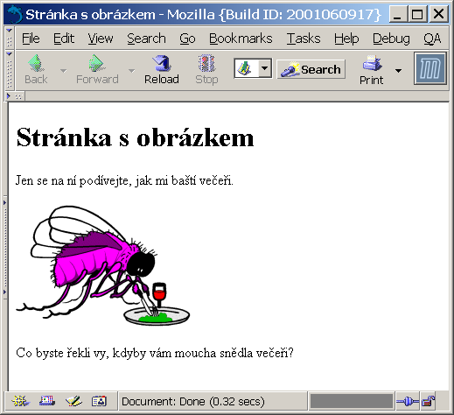Click the Mozilla throbber logo
The height and width of the screenshot is (415, 454).
430,68
